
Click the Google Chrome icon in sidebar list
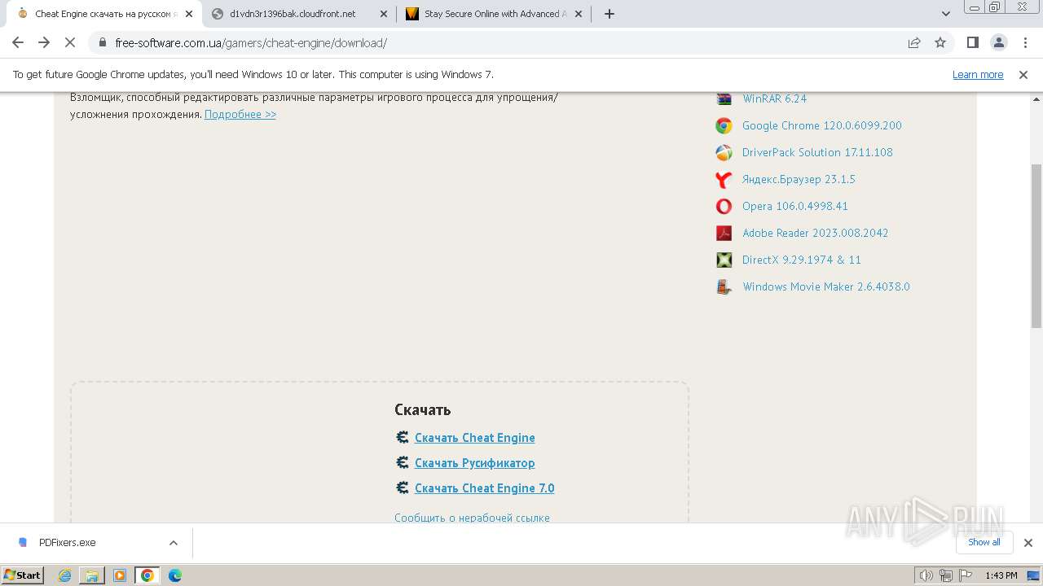pyautogui.click(x=724, y=125)
